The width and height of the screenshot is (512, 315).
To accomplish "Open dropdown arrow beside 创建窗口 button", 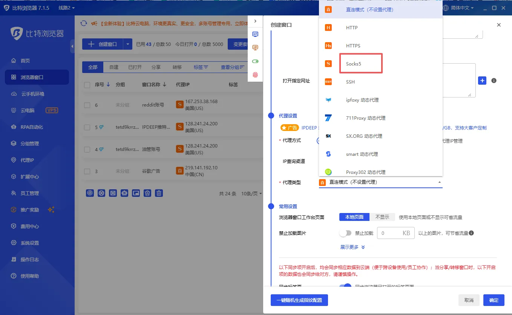I will [128, 44].
